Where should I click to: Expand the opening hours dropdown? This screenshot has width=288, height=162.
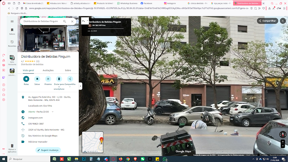click(x=53, y=112)
